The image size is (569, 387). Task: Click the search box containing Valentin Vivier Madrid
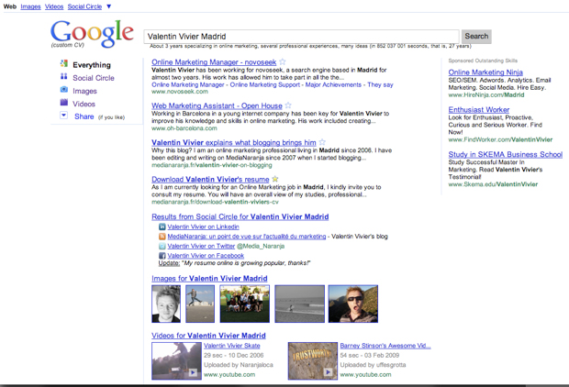coord(301,37)
